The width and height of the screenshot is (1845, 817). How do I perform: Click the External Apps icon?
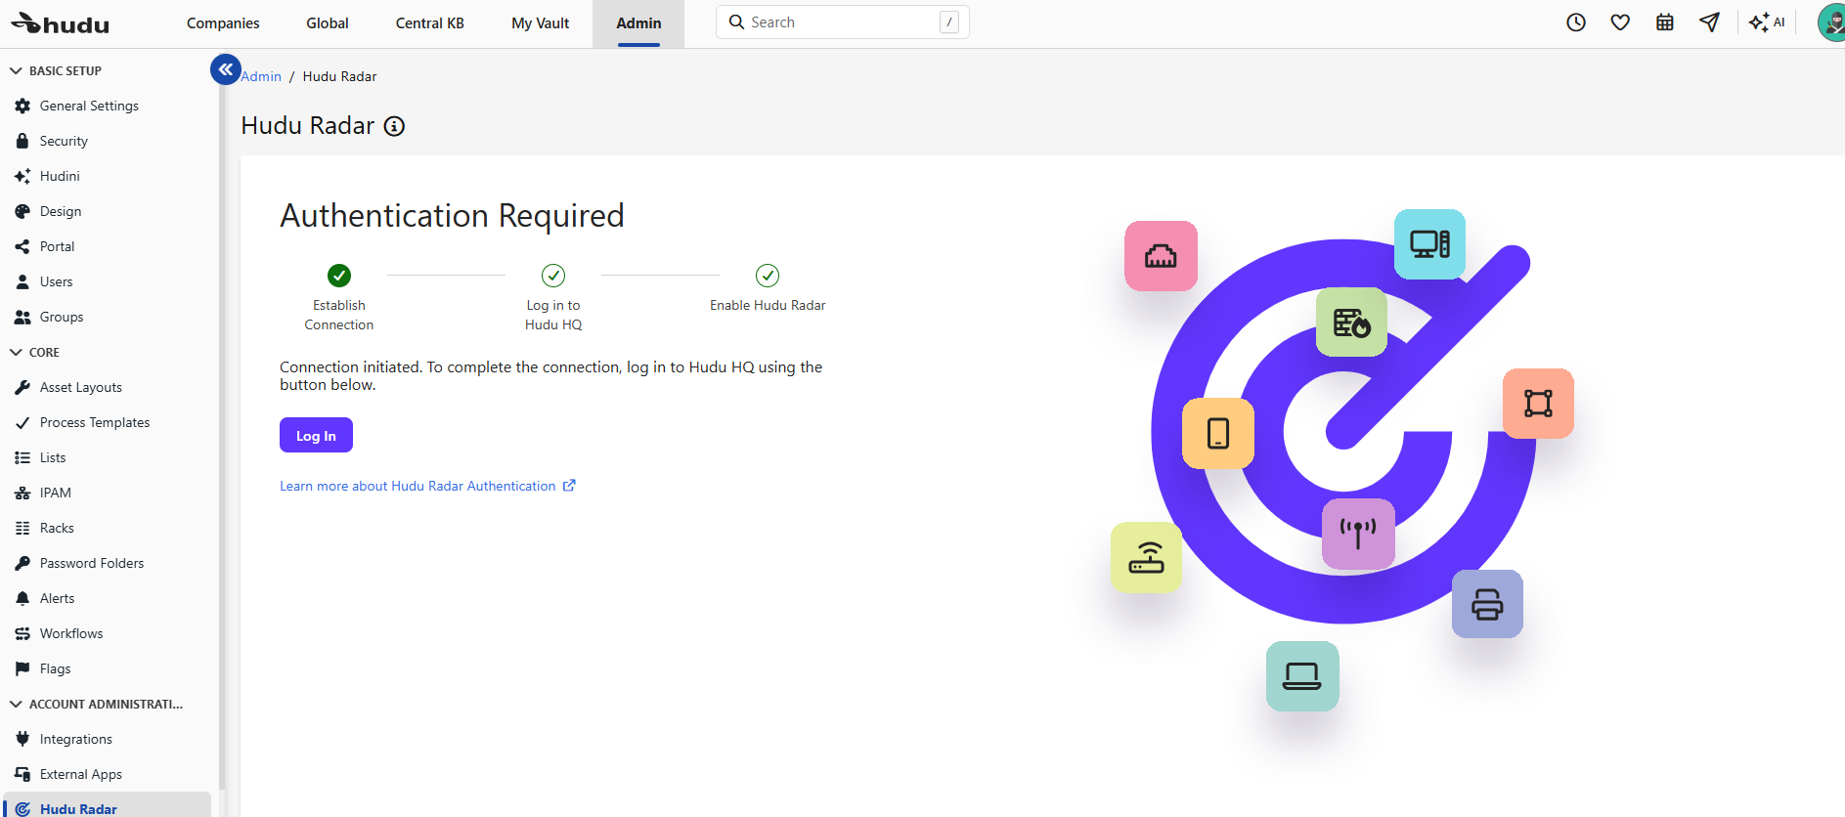point(22,774)
